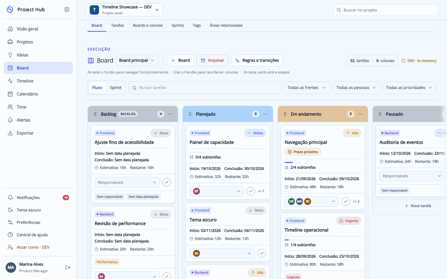Screen dimensions: 447x279
Task: Open Backlog column options menu
Action: point(170,114)
